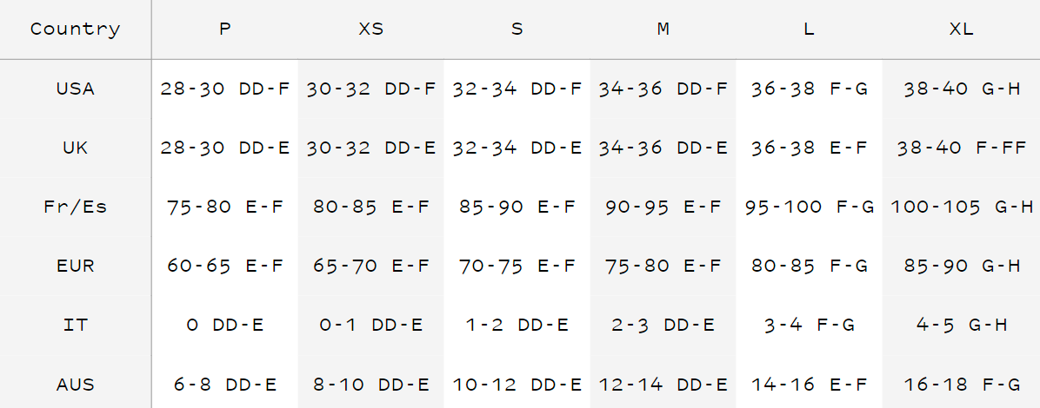This screenshot has height=408, width=1040.
Task: Click the 28-30 DD-F cell
Action: click(224, 89)
